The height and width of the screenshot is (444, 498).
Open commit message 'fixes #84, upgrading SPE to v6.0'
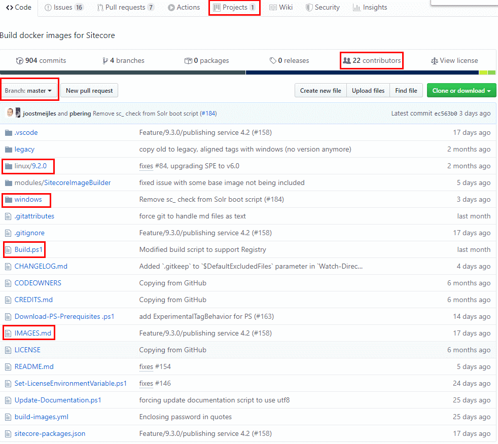point(189,166)
